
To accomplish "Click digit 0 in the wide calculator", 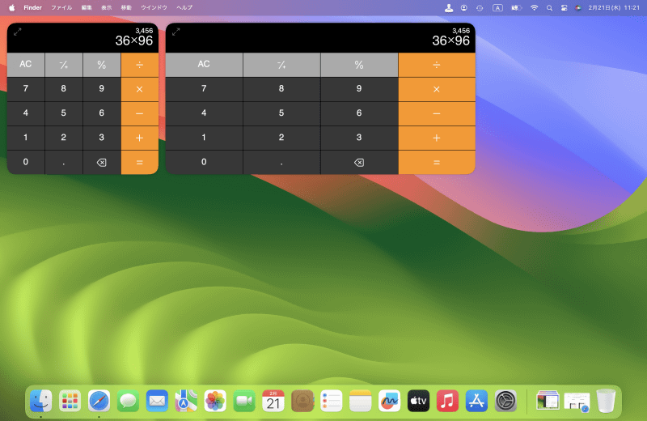I will click(x=204, y=162).
